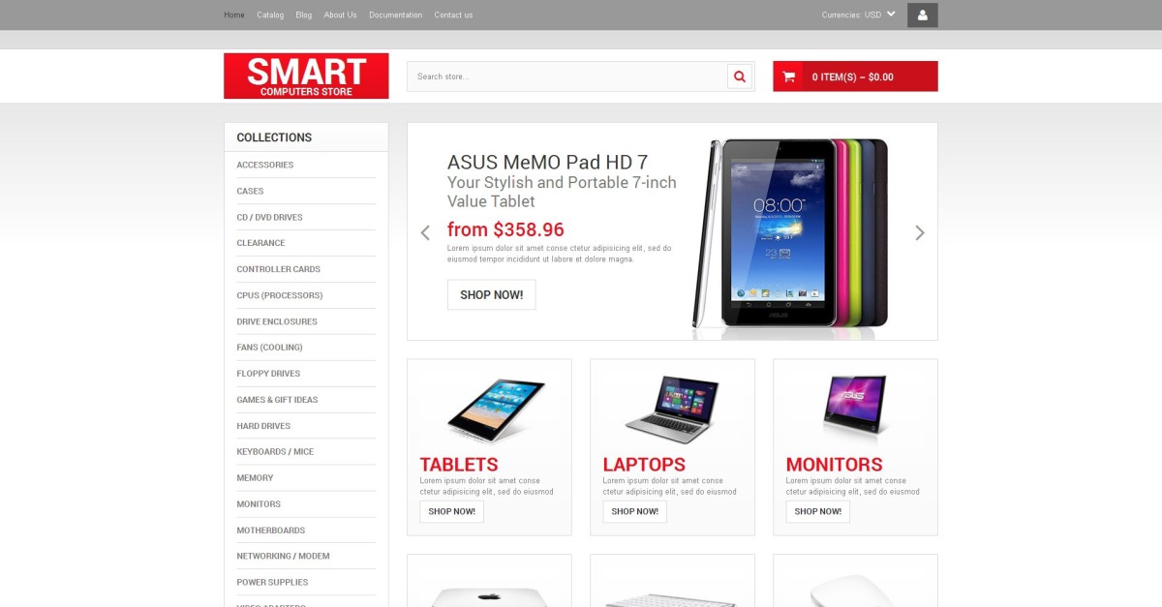Expand the Currencies USD dropdown
Viewport: 1162px width, 607px height.
point(859,15)
